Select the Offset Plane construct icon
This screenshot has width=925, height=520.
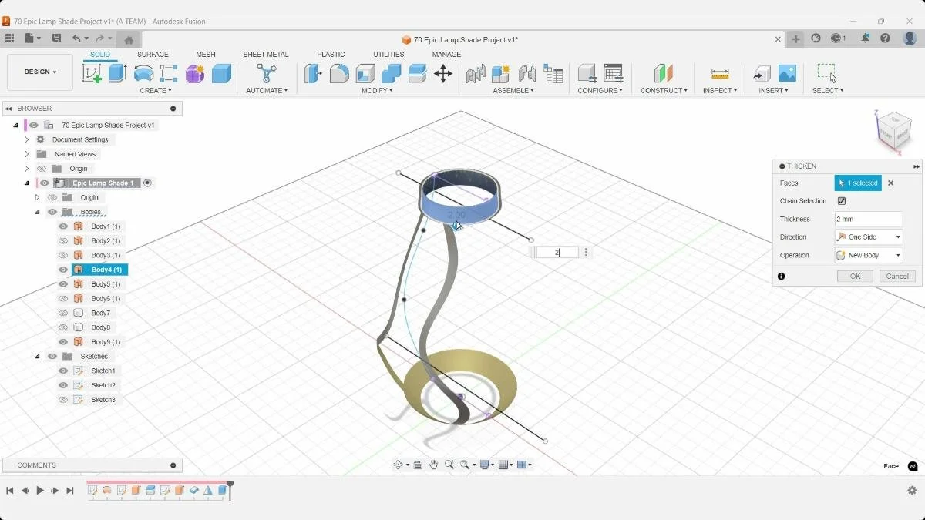point(664,73)
